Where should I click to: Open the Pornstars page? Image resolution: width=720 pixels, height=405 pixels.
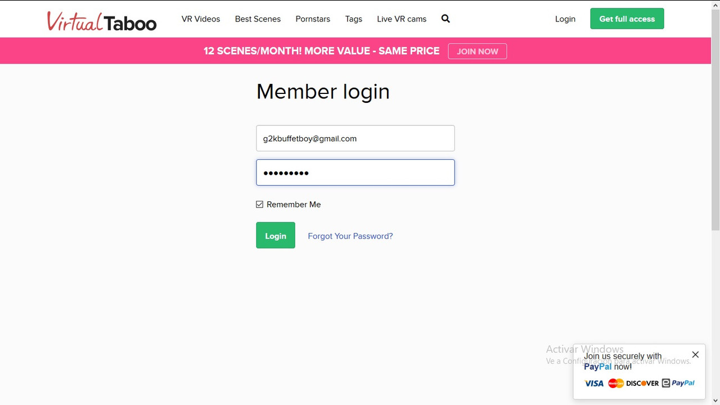click(x=313, y=19)
